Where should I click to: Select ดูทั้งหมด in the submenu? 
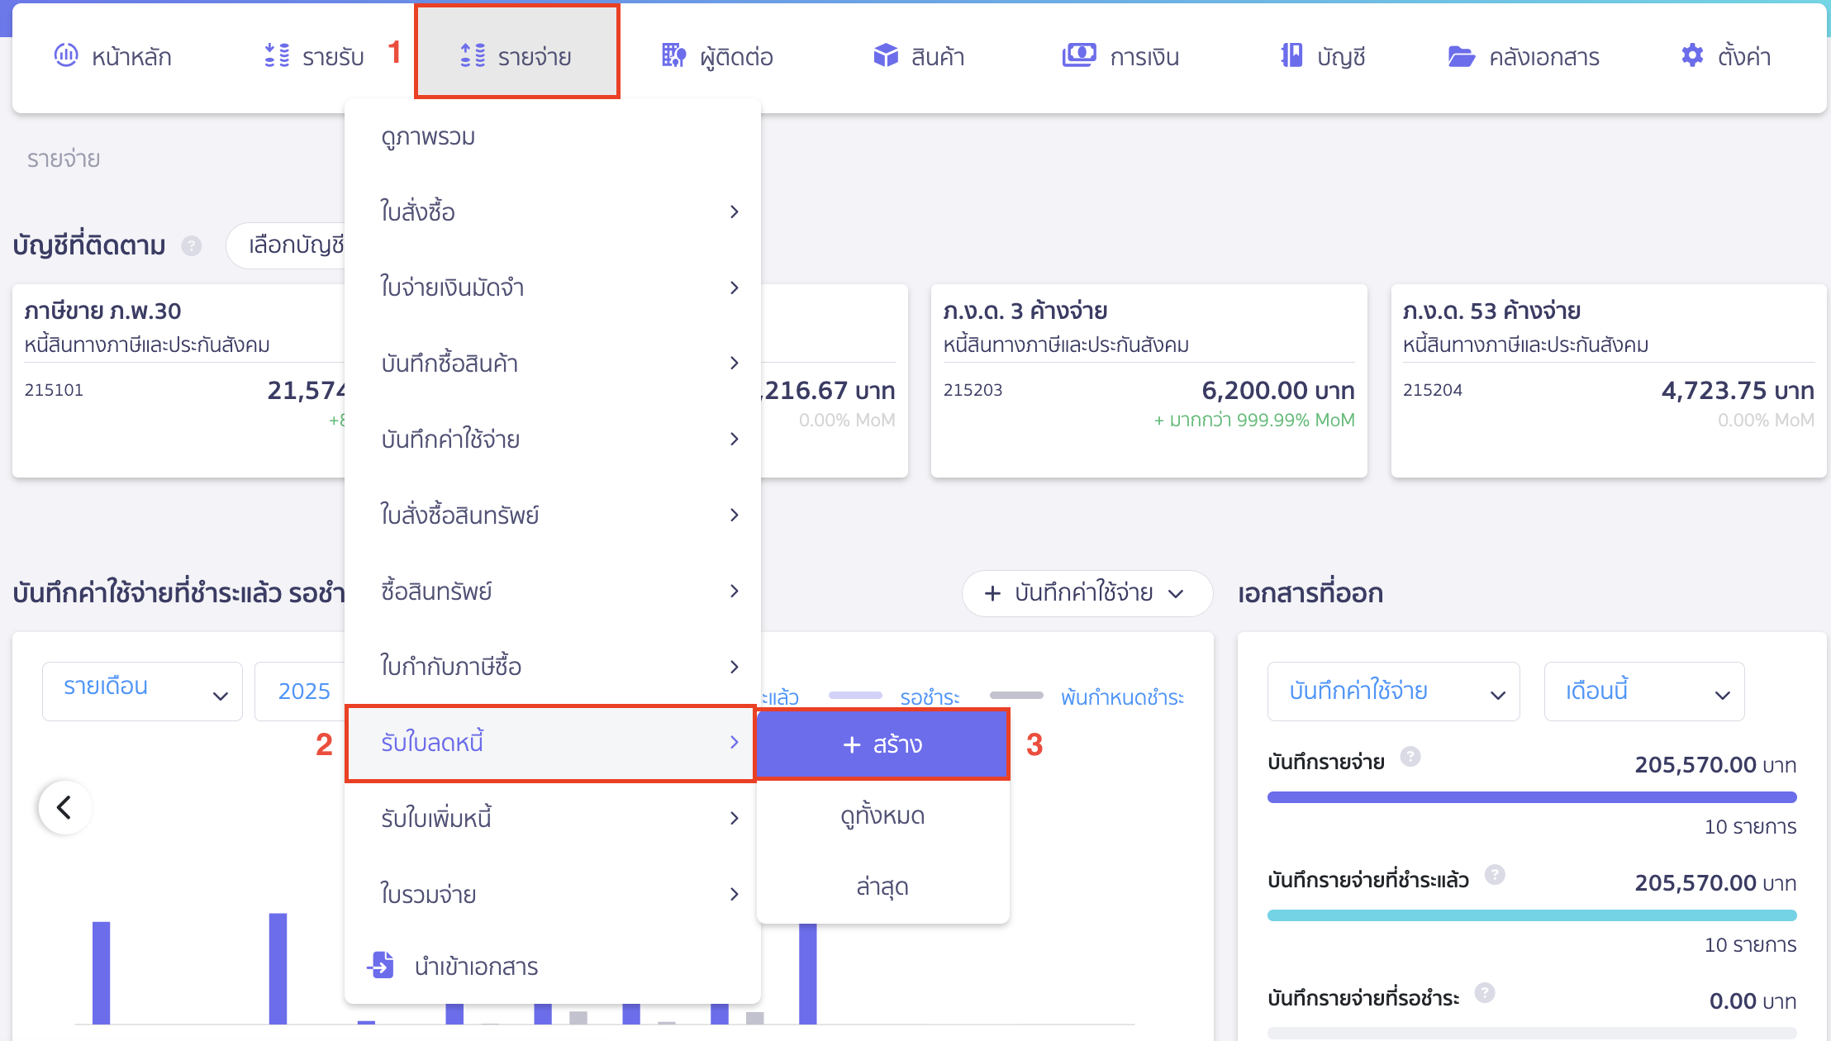pyautogui.click(x=882, y=816)
